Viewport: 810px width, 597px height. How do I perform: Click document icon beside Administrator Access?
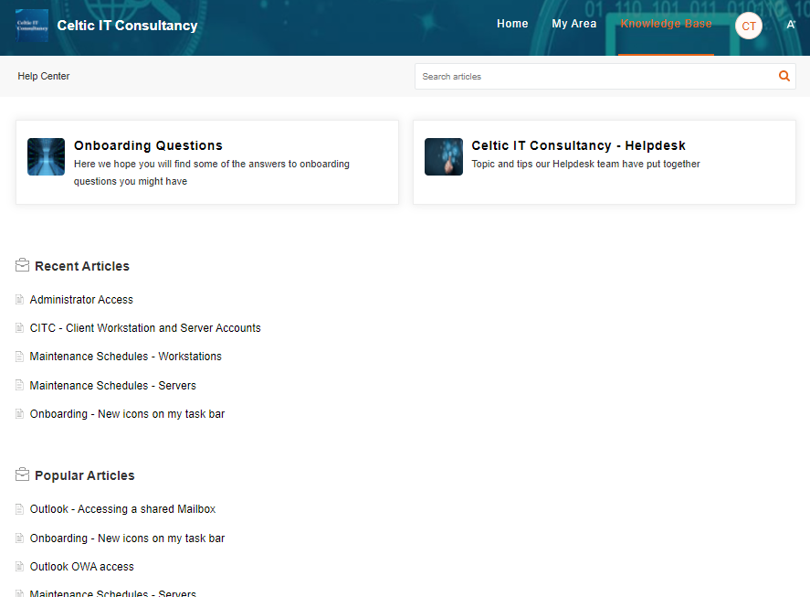pos(20,300)
